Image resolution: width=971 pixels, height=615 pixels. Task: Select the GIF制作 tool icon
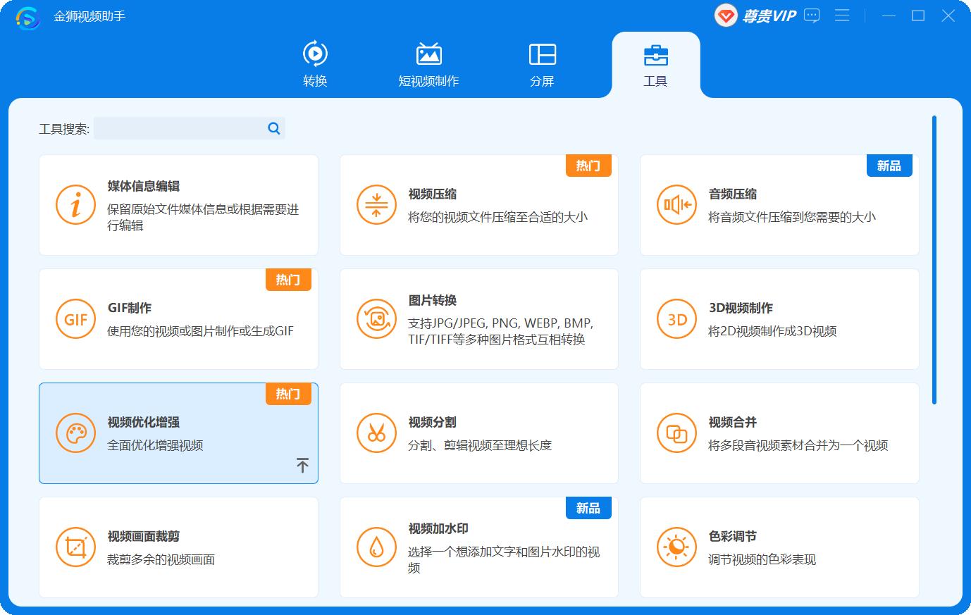coord(75,318)
